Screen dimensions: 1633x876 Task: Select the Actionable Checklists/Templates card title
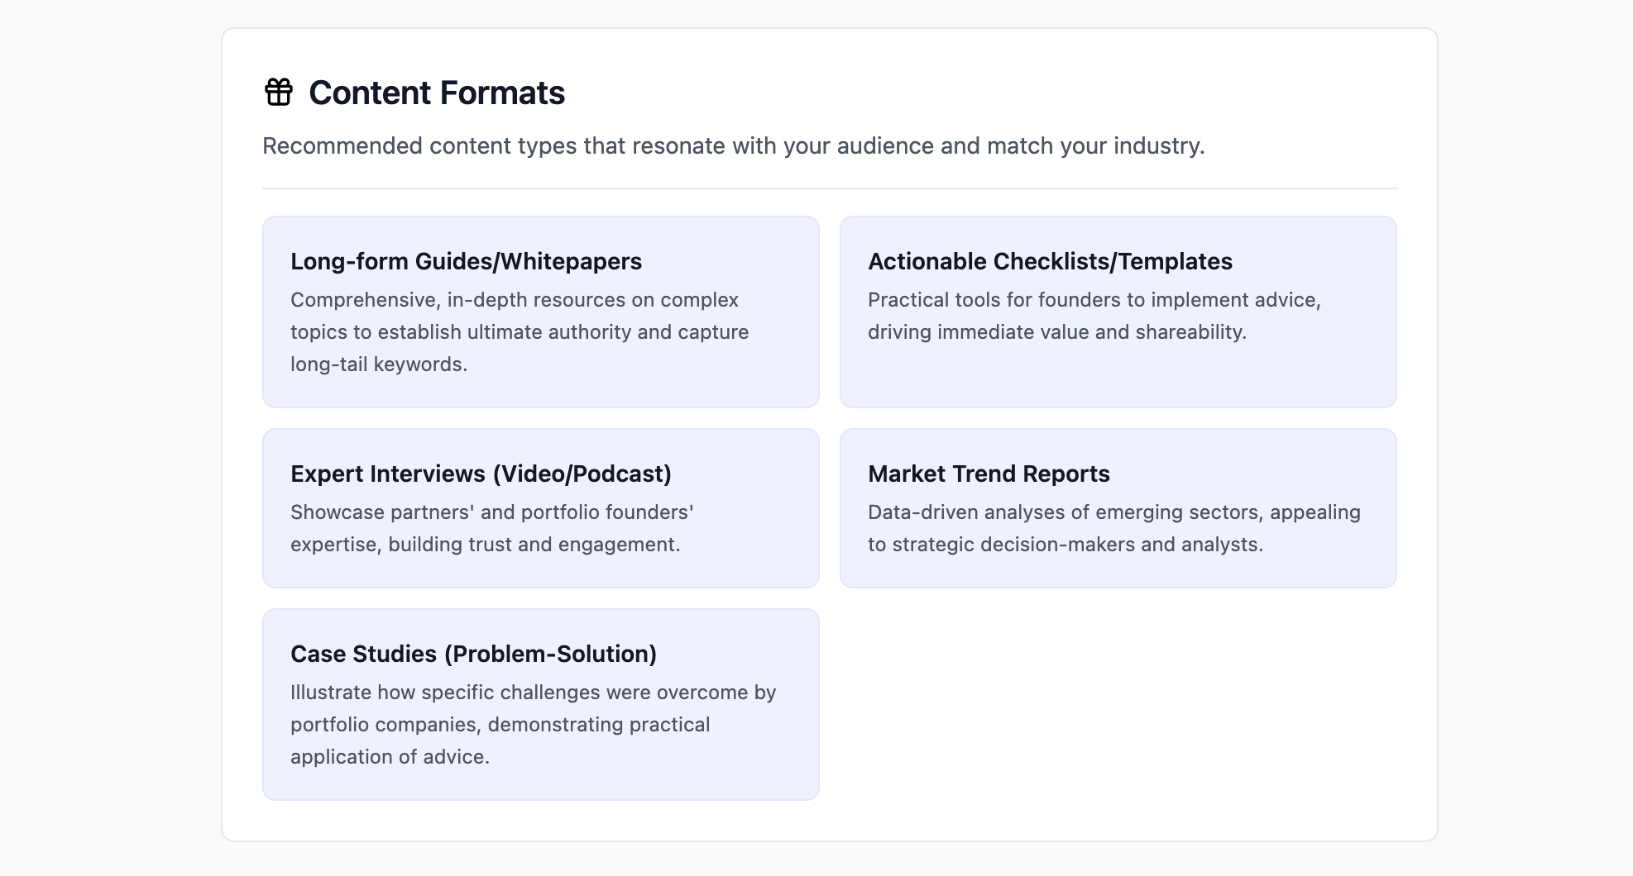tap(1050, 261)
